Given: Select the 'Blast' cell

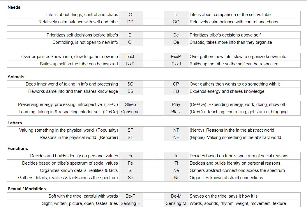Looking at the screenshot, I should click(176, 112).
